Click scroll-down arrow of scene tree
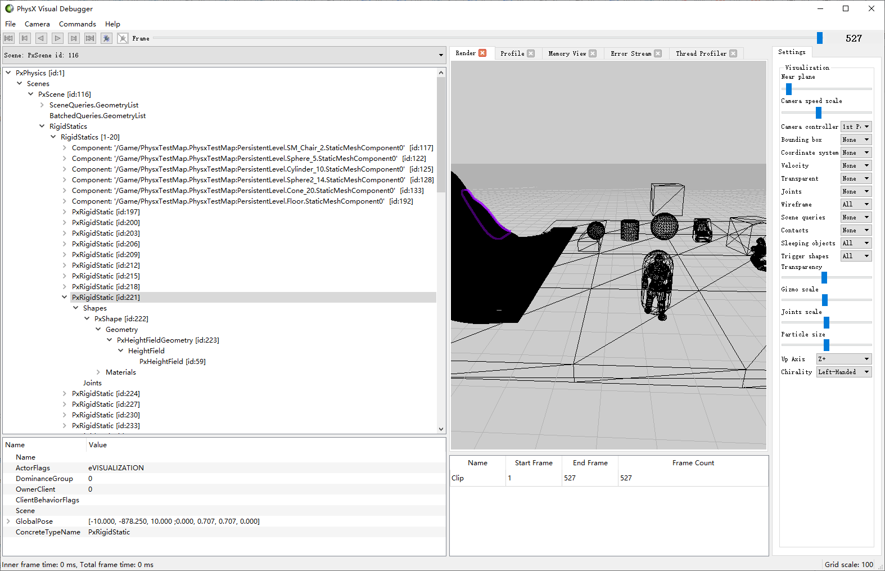The image size is (885, 571). pos(441,429)
